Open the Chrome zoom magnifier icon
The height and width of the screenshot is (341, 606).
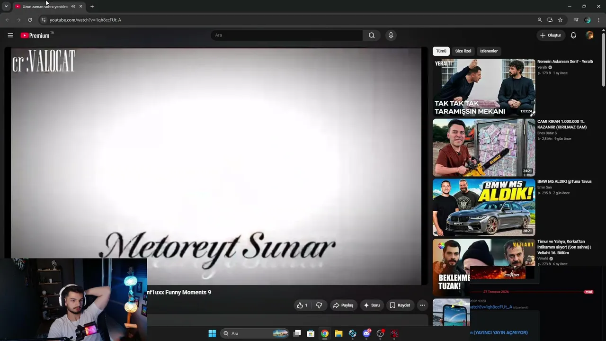click(540, 20)
